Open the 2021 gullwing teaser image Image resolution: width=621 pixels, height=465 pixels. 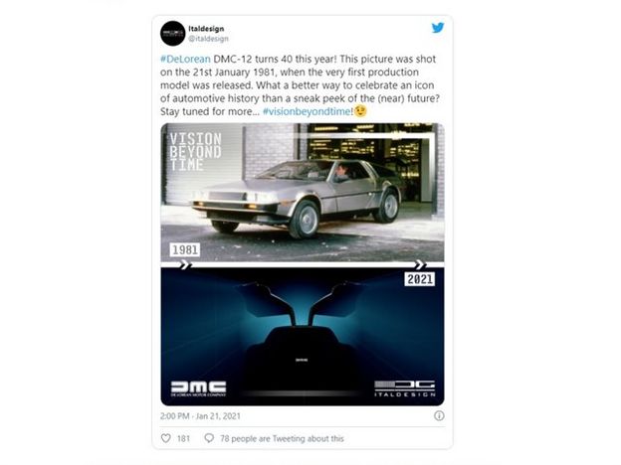(303, 337)
